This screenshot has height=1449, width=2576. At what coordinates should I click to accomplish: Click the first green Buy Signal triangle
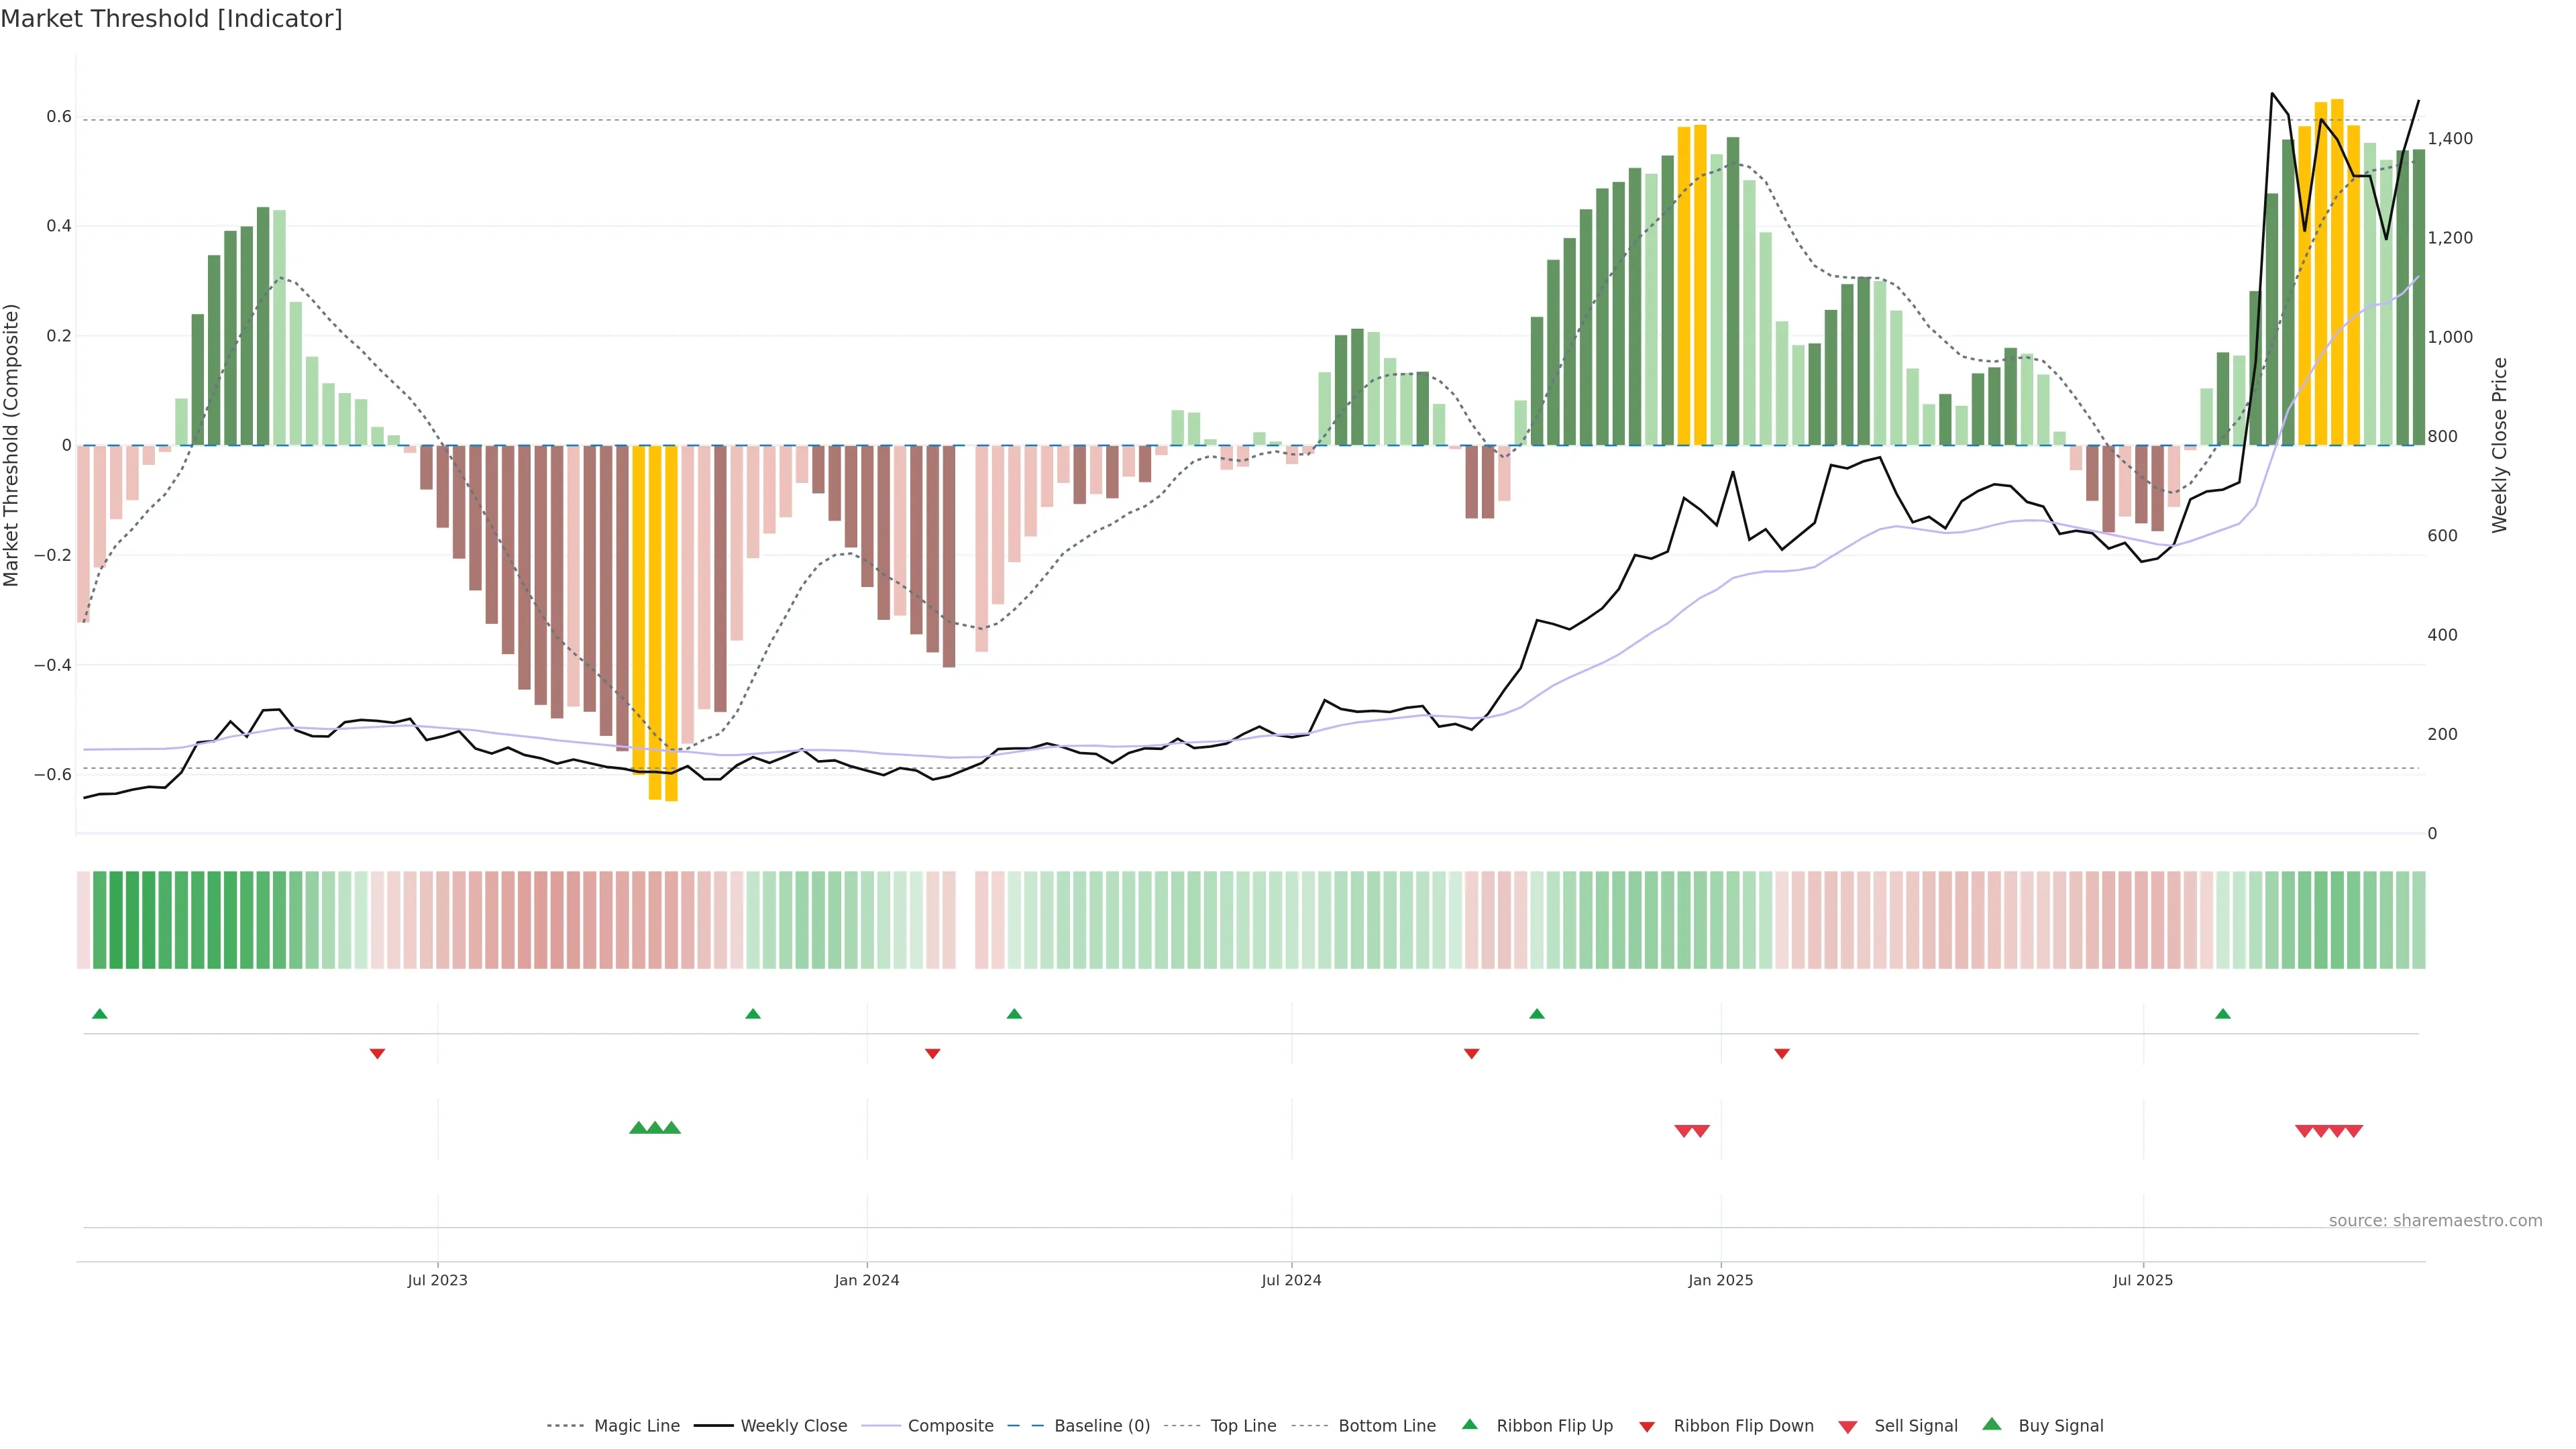pyautogui.click(x=638, y=1128)
